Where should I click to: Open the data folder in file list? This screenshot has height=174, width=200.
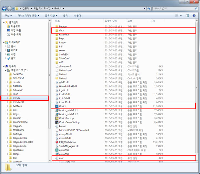(x=61, y=30)
